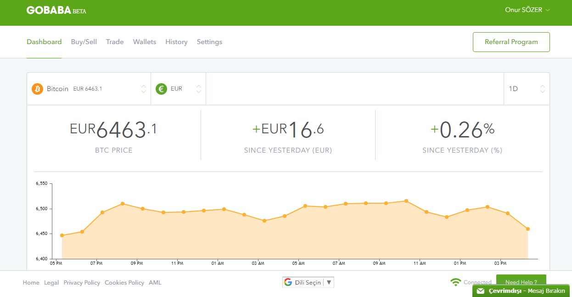Click the 11 AM x-axis label
Image resolution: width=572 pixels, height=297 pixels.
[420, 263]
